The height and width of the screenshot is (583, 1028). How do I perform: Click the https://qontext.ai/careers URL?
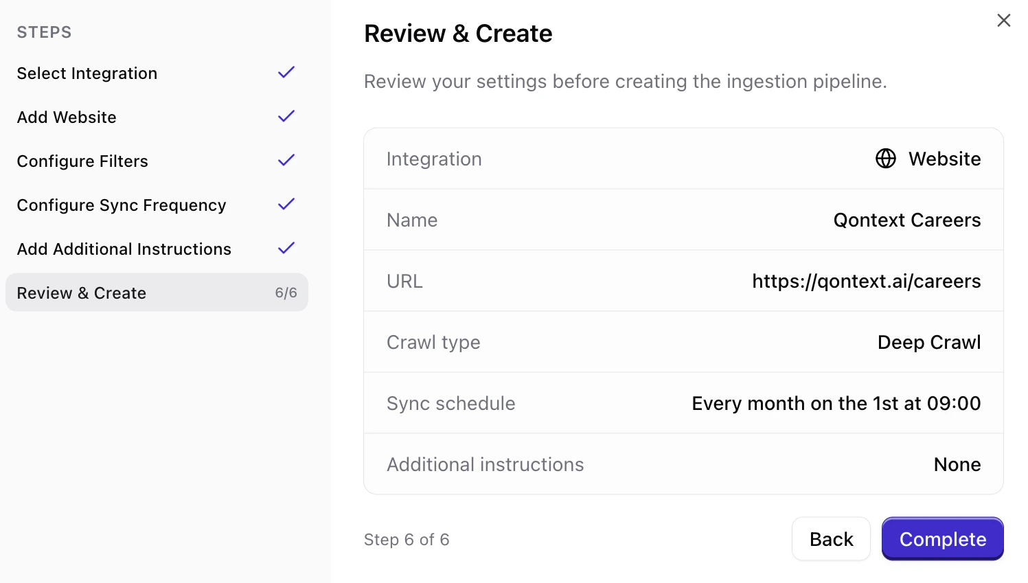click(x=867, y=281)
